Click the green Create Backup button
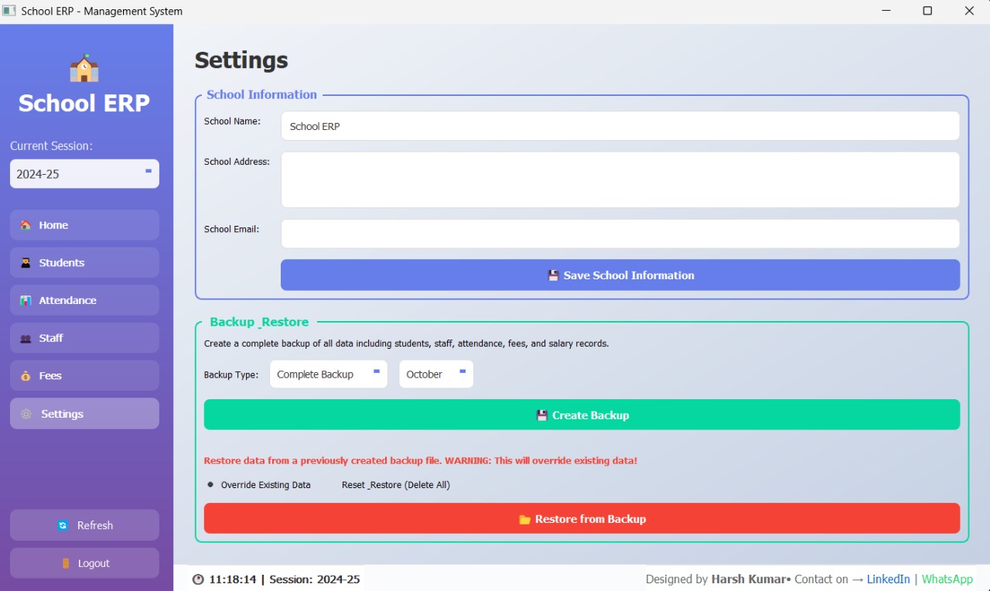Viewport: 990px width, 591px height. coord(582,415)
